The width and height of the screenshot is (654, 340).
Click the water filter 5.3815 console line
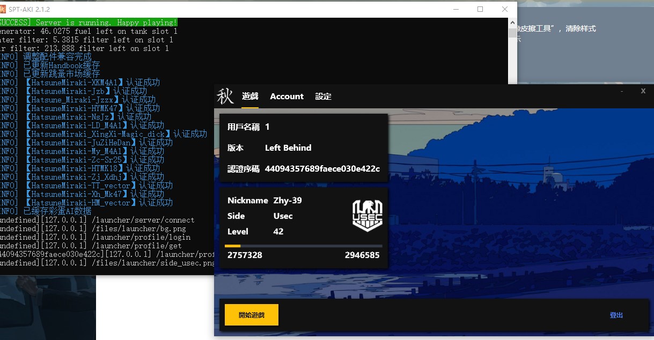(x=86, y=40)
